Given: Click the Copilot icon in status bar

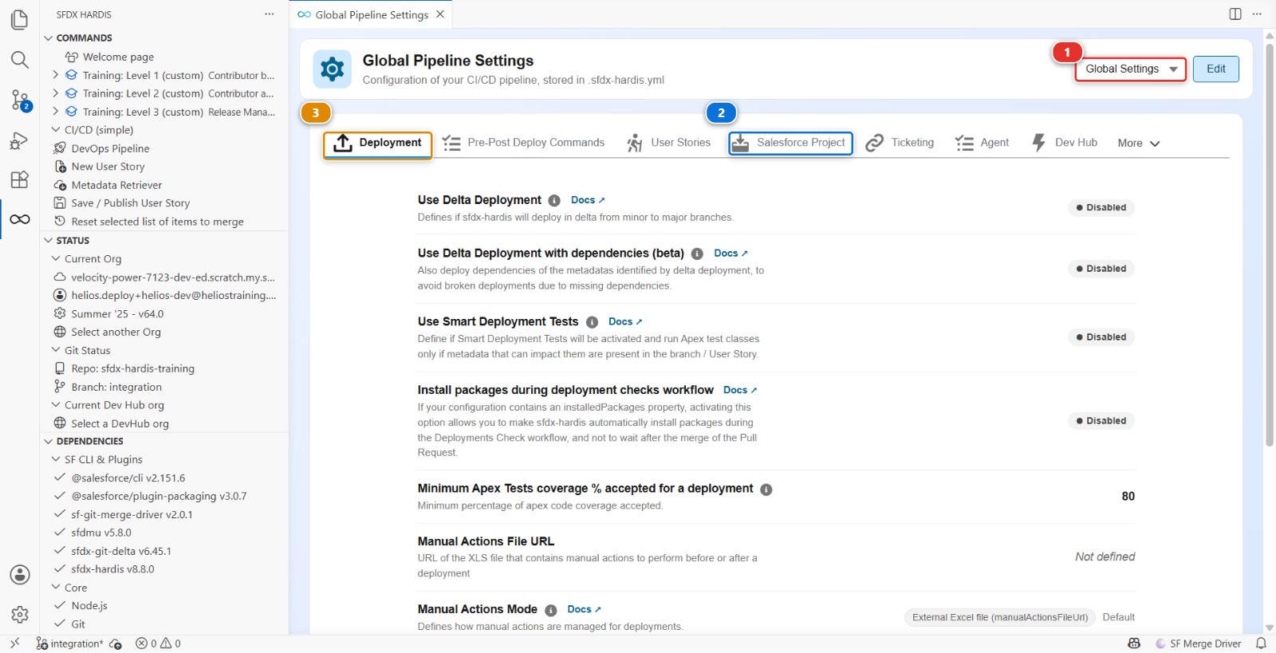Looking at the screenshot, I should coord(1134,643).
